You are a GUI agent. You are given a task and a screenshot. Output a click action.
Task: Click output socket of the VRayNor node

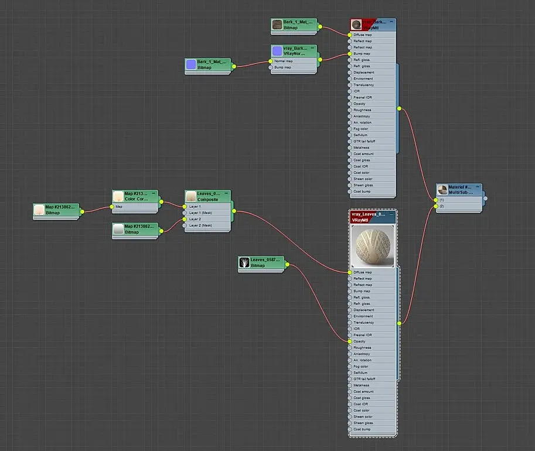pos(320,60)
